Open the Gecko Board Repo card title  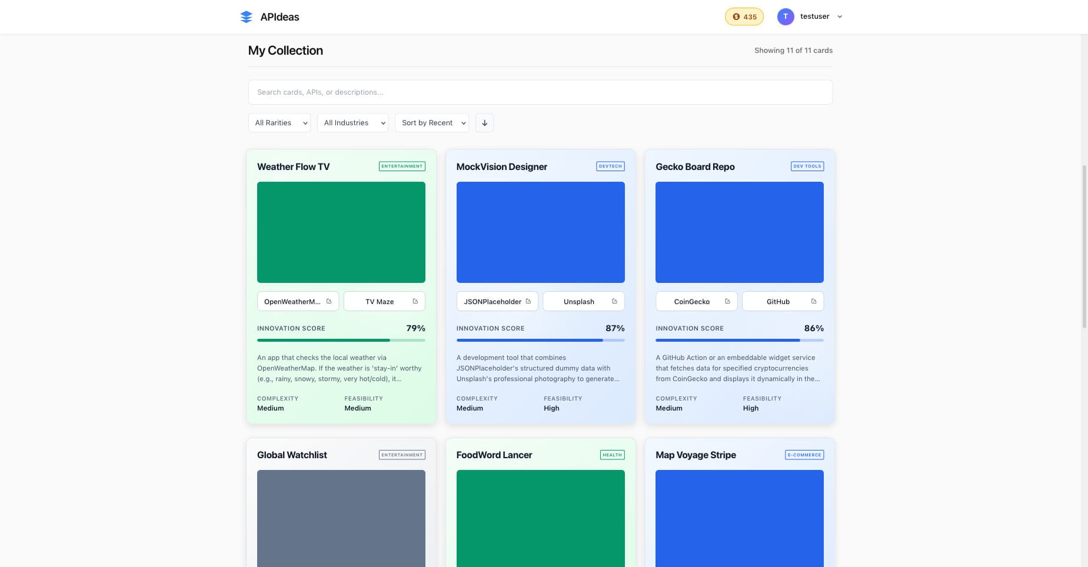click(695, 167)
